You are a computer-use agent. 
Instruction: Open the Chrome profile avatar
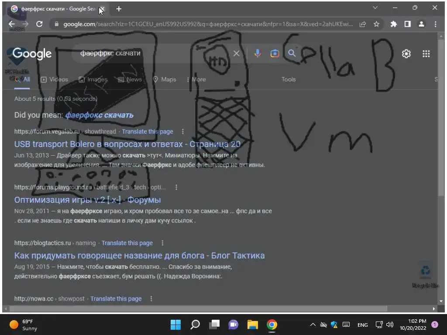click(x=421, y=24)
